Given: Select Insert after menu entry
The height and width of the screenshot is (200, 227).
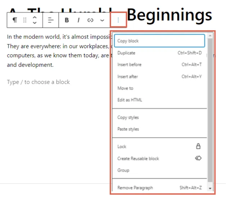Looking at the screenshot, I should pyautogui.click(x=159, y=76).
